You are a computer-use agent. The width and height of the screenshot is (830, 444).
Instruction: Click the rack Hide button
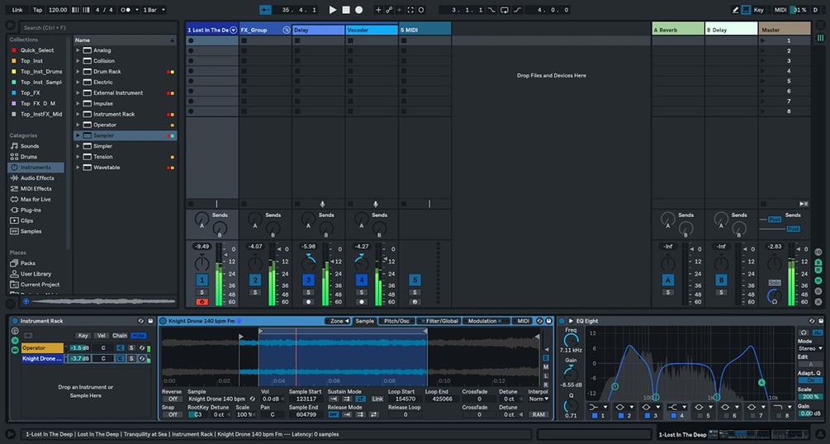point(138,336)
